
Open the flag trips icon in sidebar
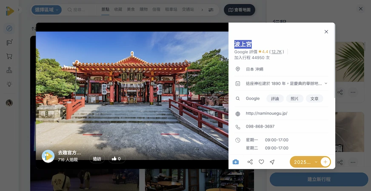click(9, 43)
